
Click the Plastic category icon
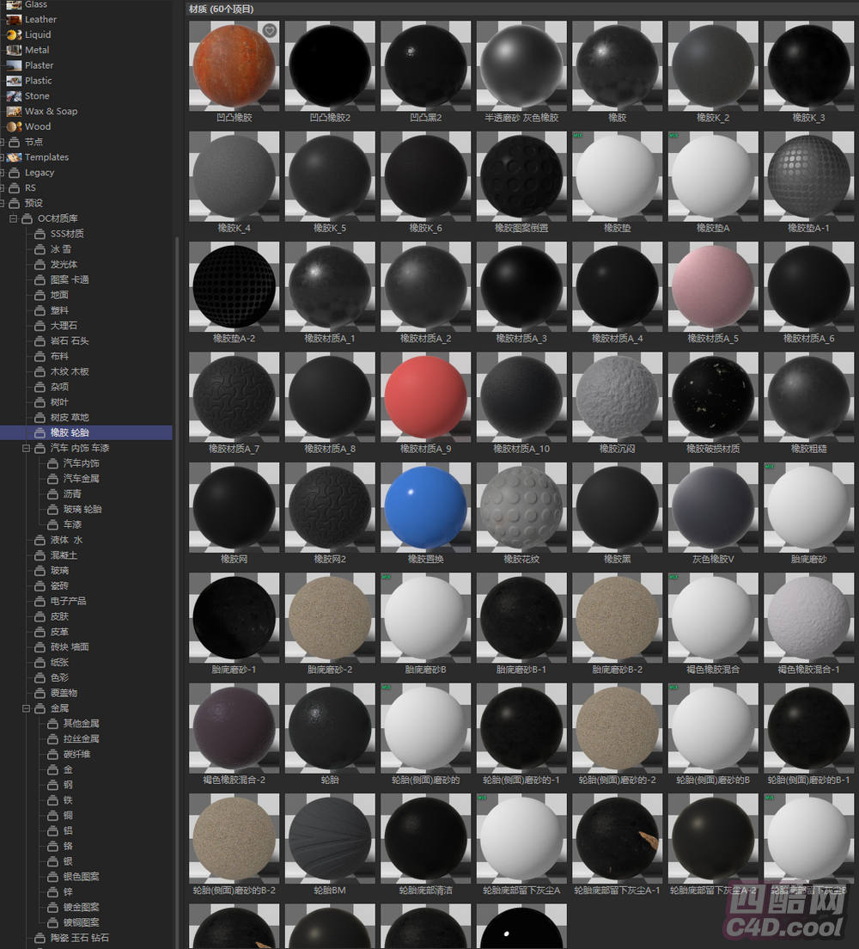14,81
